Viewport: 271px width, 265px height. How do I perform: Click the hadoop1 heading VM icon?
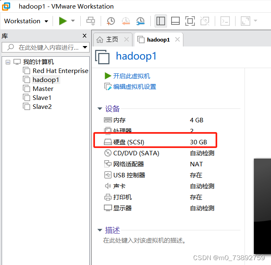tap(102, 57)
